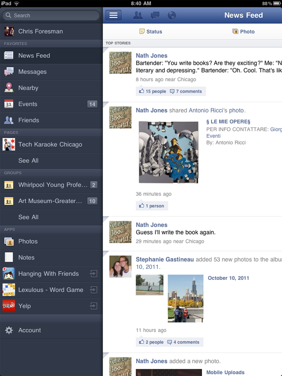Open 4 comments on Stephanie's album
This screenshot has height=376, width=282.
point(183,342)
